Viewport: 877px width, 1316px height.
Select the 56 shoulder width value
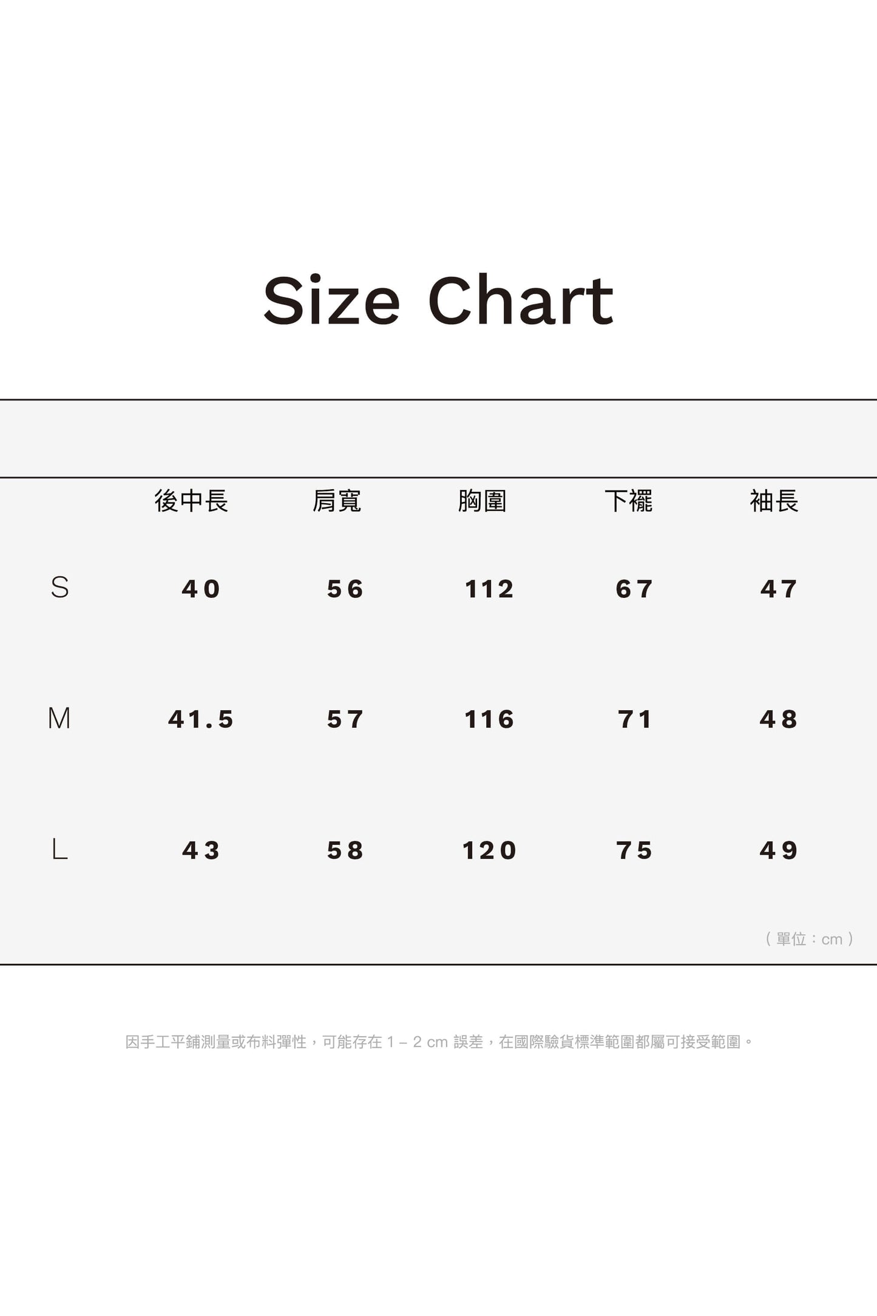[x=345, y=589]
